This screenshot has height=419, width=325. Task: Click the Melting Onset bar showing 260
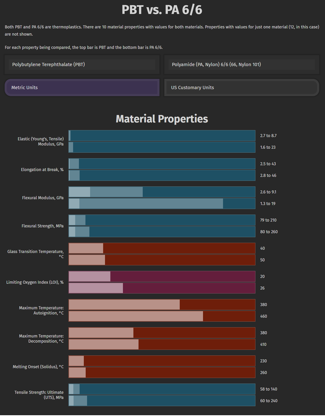pos(162,372)
